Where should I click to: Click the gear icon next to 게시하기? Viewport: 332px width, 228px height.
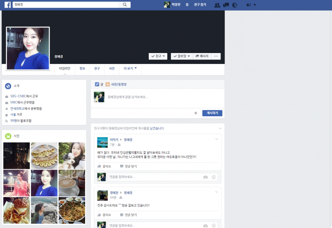pyautogui.click(x=196, y=113)
